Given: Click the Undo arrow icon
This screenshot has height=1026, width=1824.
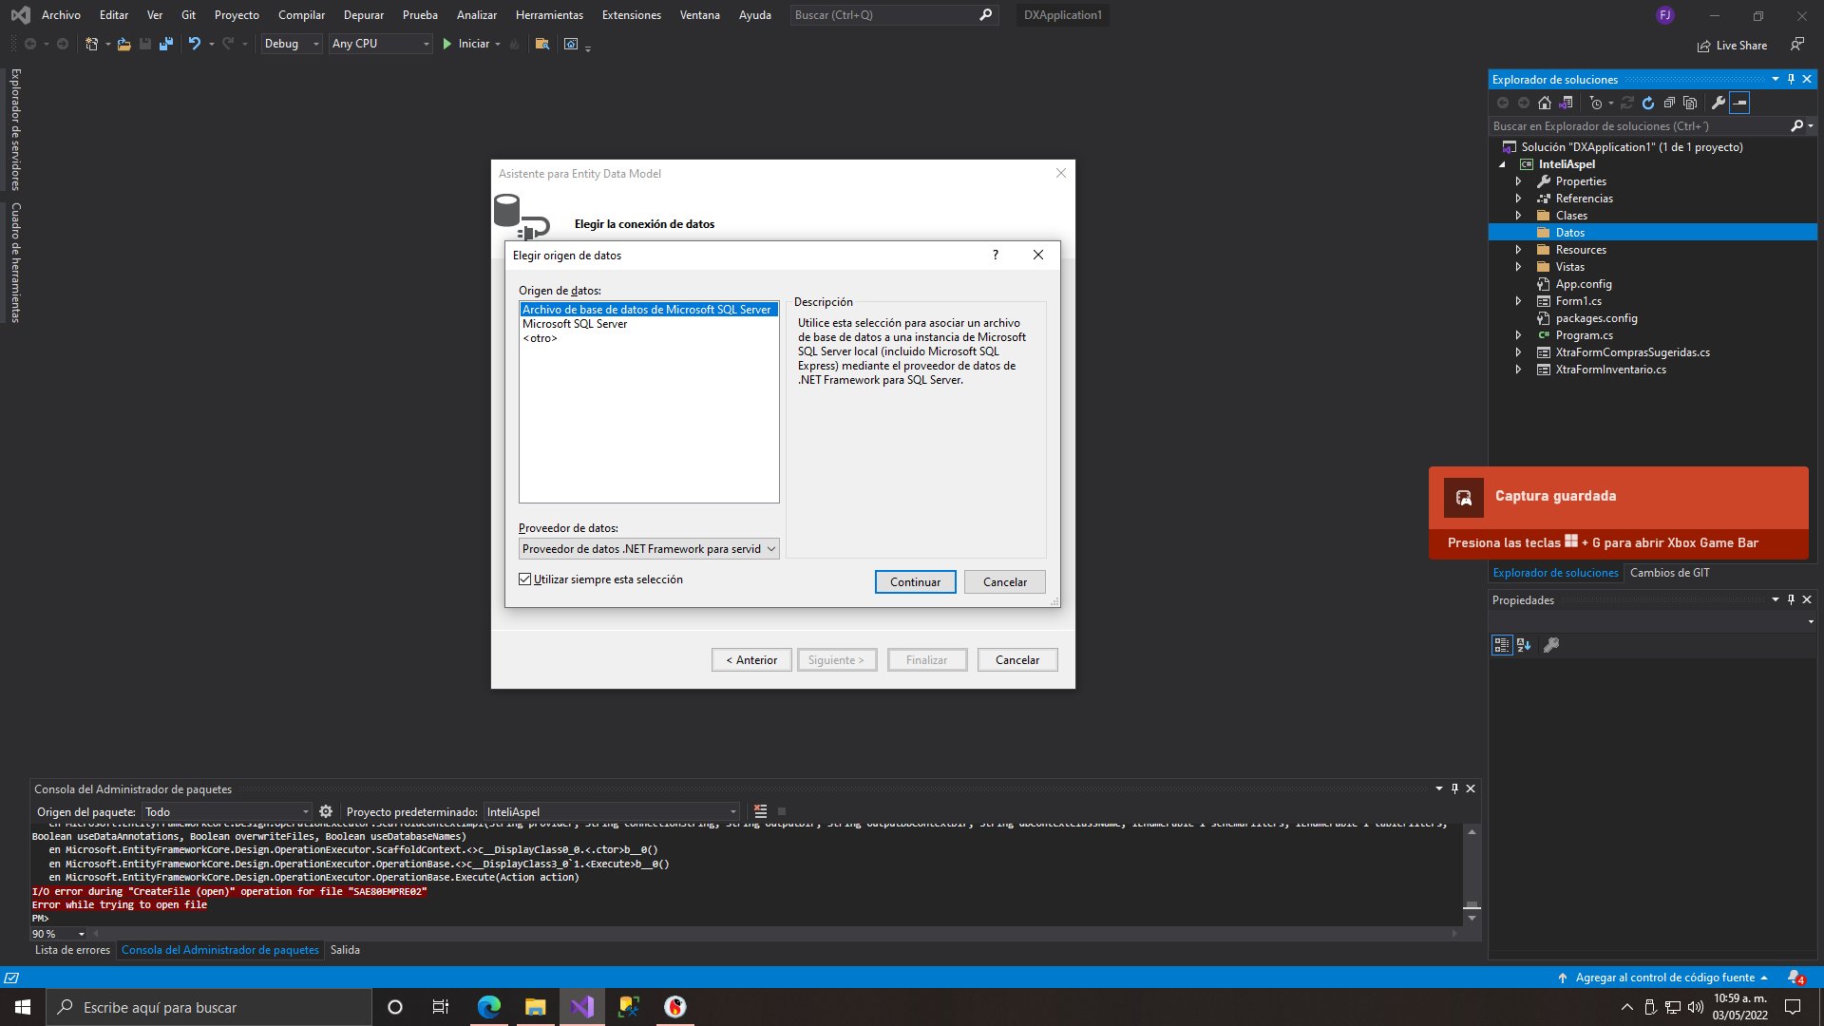Looking at the screenshot, I should tap(195, 44).
